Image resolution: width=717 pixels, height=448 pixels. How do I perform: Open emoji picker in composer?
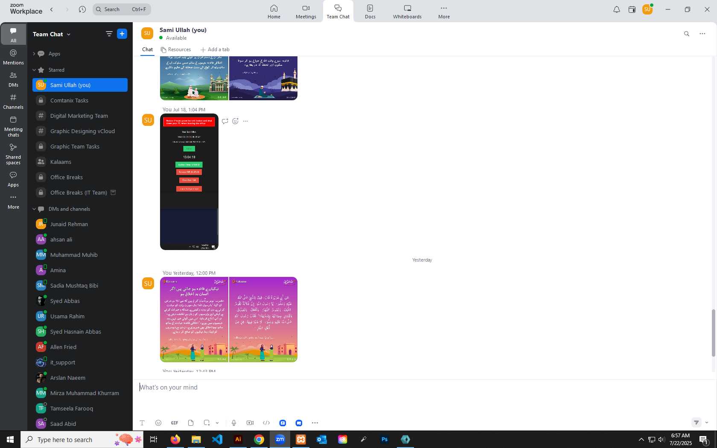pos(158,423)
